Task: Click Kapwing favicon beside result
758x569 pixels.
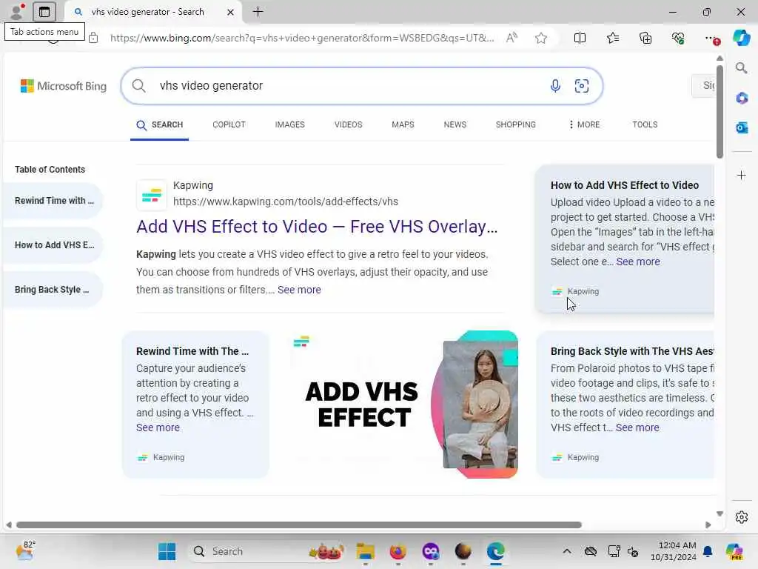Action: 151,195
